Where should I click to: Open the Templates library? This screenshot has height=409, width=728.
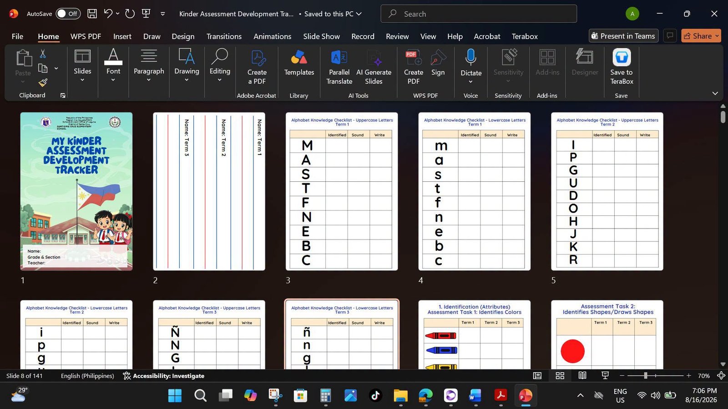click(x=299, y=63)
